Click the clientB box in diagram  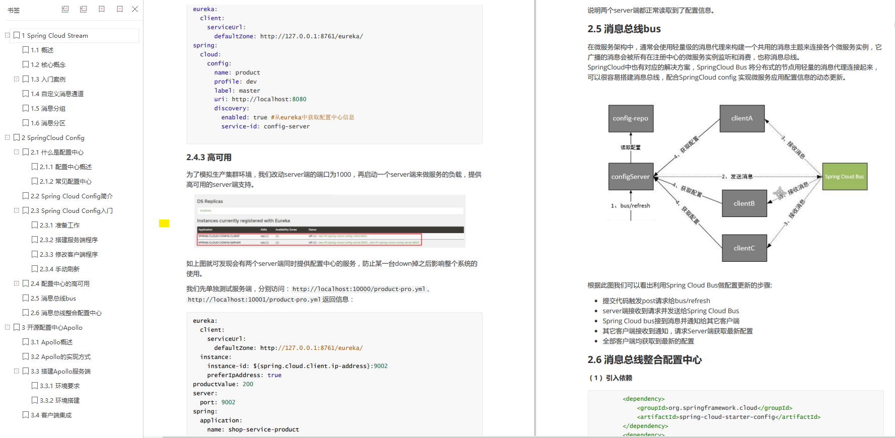tap(744, 203)
